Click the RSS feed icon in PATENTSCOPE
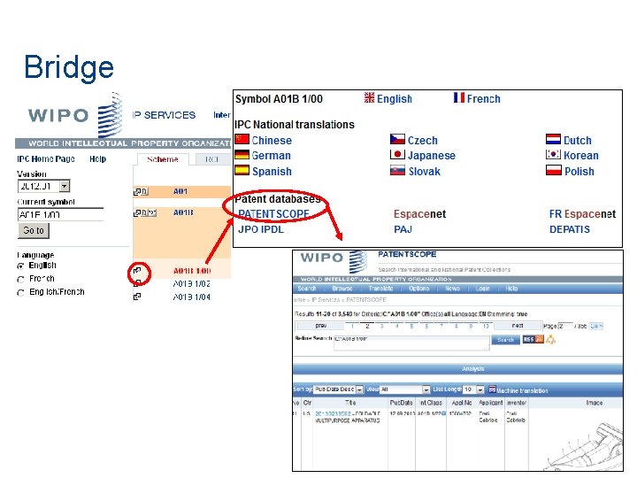The image size is (637, 478). pyautogui.click(x=533, y=339)
